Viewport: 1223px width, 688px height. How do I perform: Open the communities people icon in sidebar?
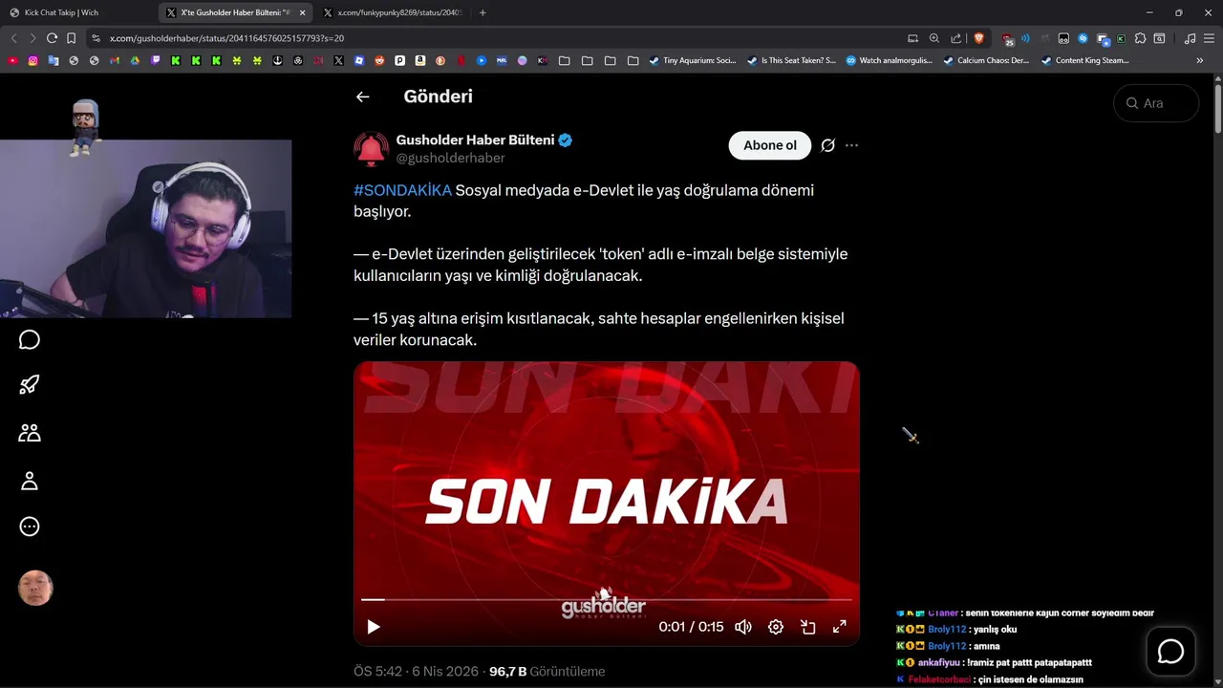(30, 433)
